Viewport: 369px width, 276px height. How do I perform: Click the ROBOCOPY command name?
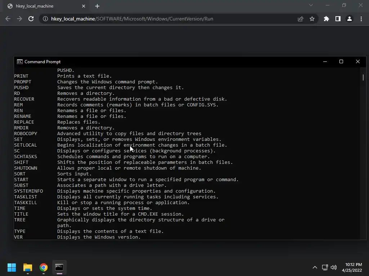point(26,134)
